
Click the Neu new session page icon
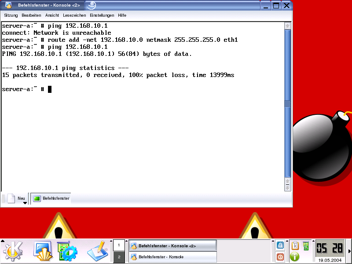coord(11,198)
